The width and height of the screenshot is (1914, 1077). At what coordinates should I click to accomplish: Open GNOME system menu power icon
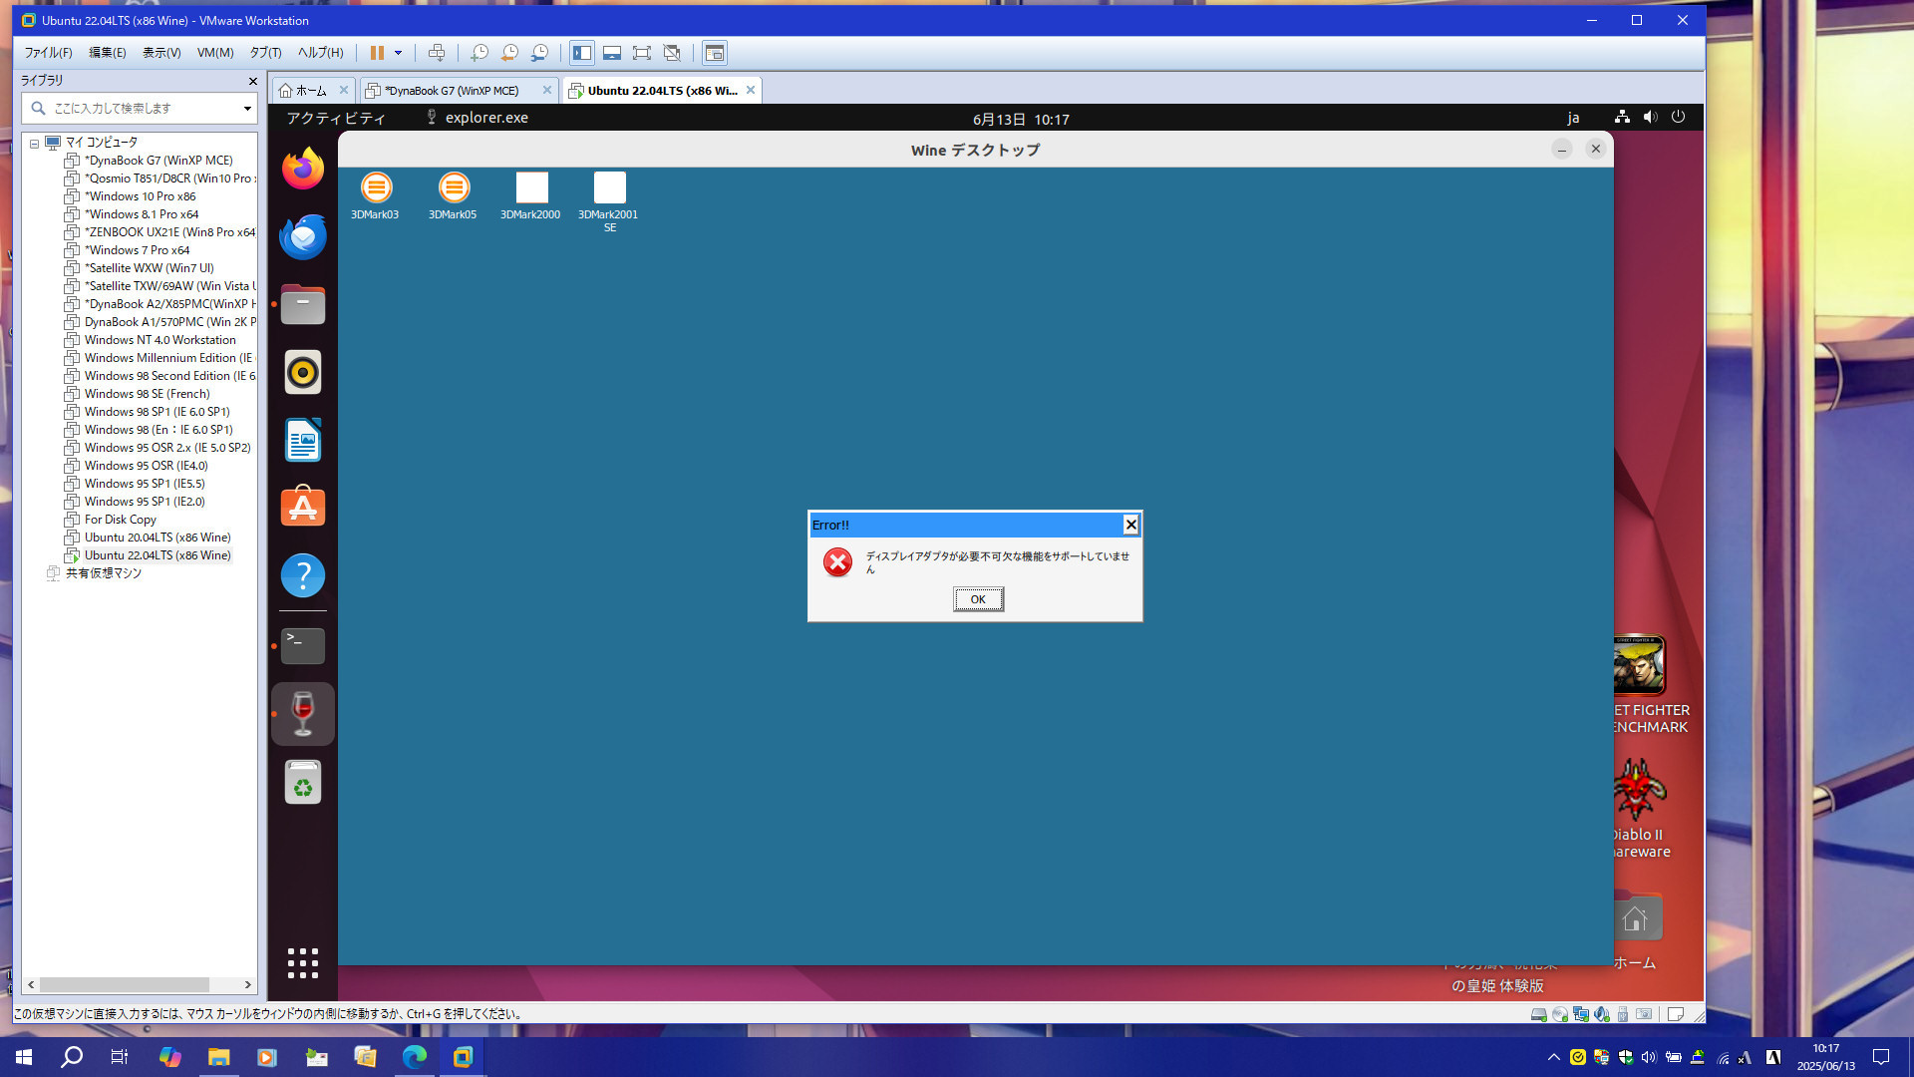1679,117
